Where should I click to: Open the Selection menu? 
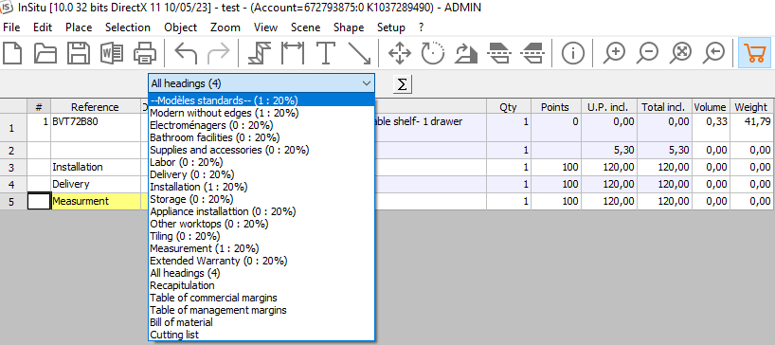coord(128,27)
